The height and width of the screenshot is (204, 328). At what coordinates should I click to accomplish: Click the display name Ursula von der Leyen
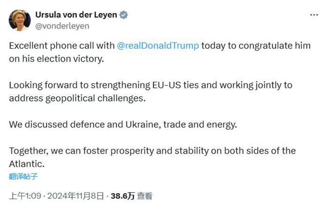tap(76, 15)
